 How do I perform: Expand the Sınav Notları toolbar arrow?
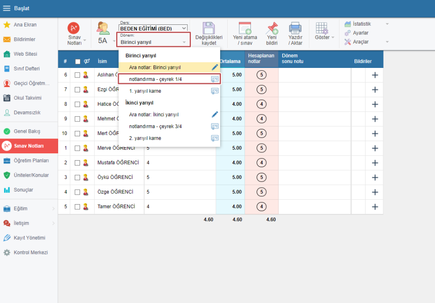(85, 40)
